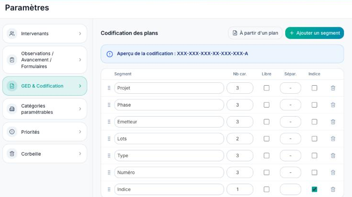Delete the Type segment row

(333, 156)
